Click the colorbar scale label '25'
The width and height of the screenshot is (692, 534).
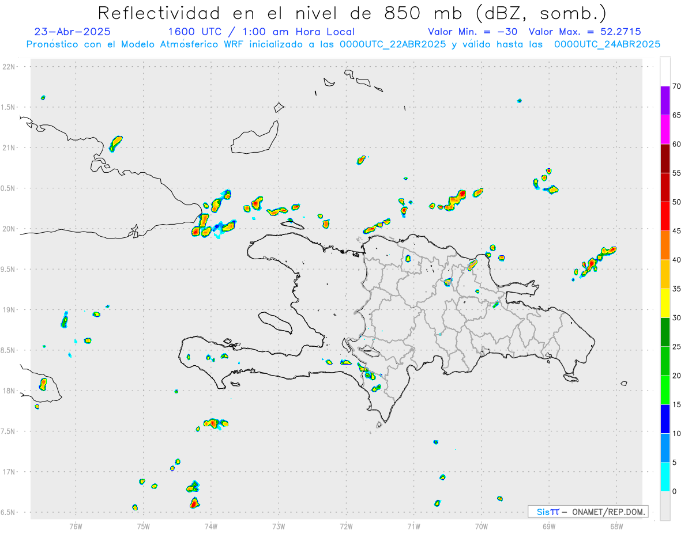tap(676, 347)
